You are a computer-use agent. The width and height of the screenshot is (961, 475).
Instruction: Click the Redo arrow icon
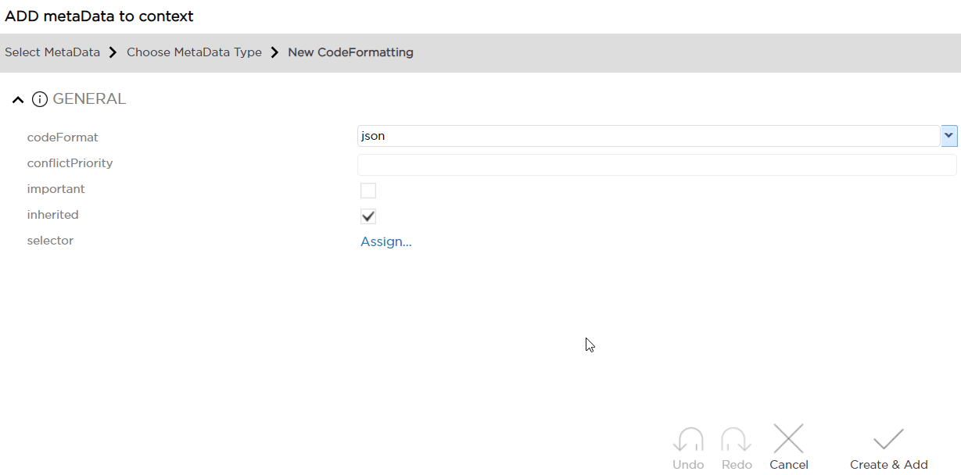737,441
